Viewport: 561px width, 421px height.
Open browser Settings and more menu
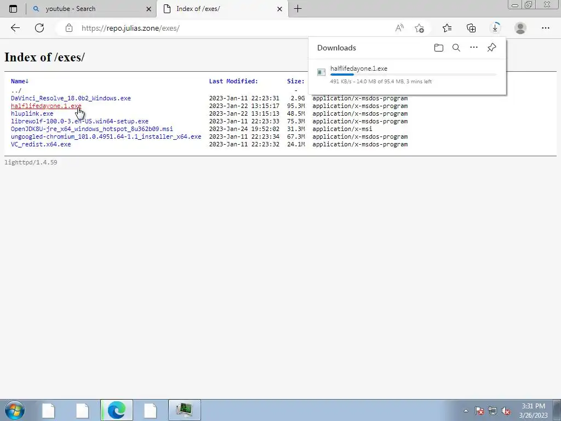(x=545, y=28)
